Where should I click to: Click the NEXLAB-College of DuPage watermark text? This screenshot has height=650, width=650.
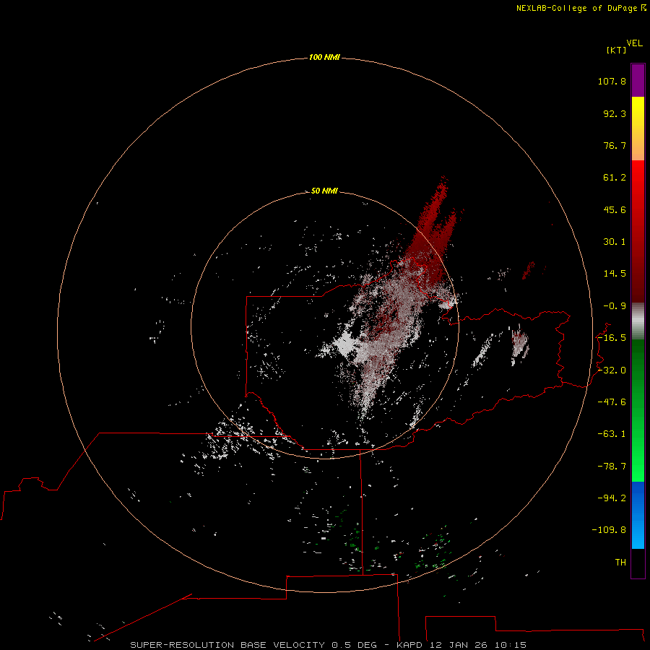coord(581,8)
